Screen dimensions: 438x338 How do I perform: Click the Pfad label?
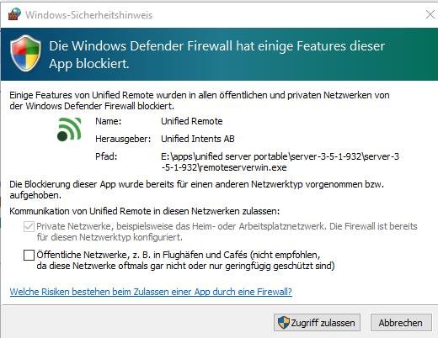point(106,156)
